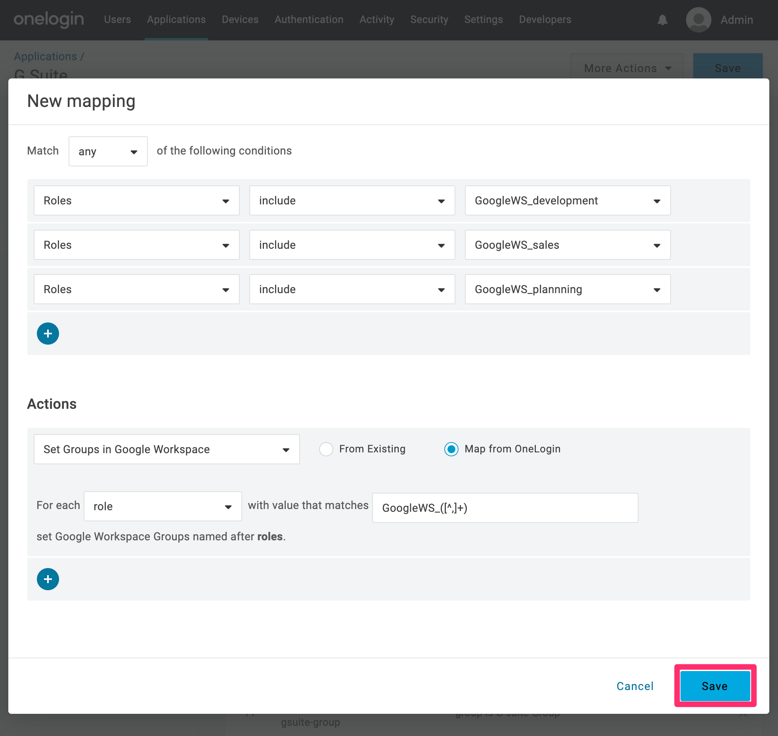
Task: Click the Admin account name
Action: pos(737,20)
